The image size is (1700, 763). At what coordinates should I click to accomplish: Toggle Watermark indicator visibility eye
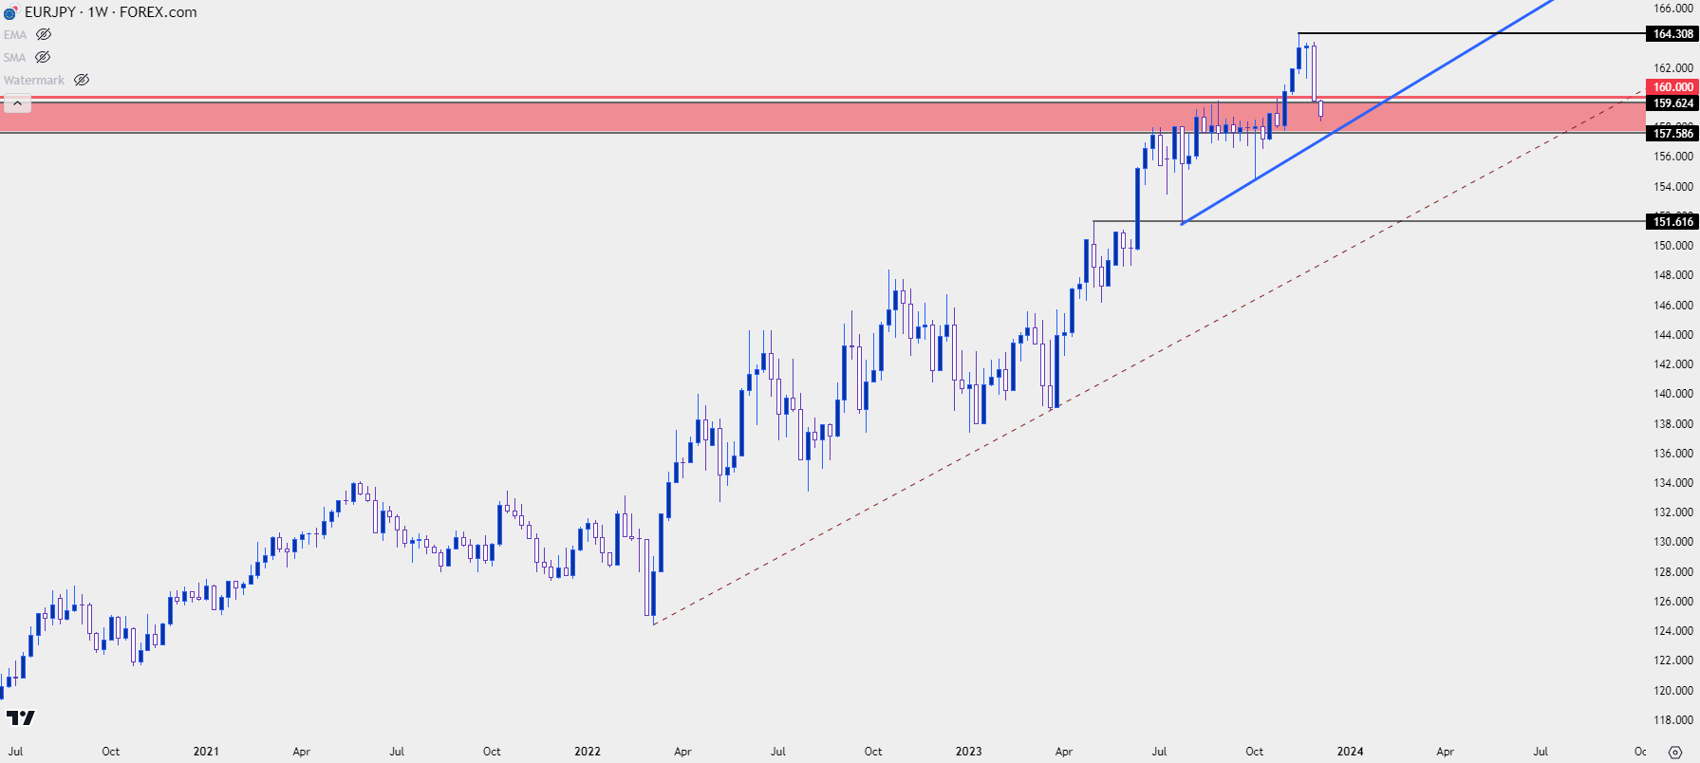82,81
